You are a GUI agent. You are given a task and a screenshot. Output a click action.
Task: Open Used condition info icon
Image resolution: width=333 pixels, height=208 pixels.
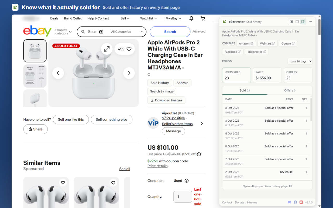187,181
